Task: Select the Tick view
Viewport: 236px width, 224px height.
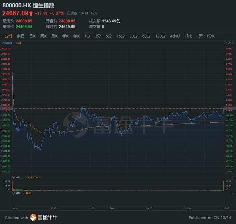Action: click(x=188, y=36)
